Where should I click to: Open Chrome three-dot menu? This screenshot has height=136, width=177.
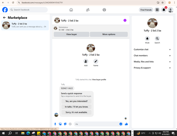click(175, 2)
